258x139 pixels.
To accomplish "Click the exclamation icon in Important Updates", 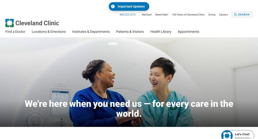I will click(x=113, y=6).
